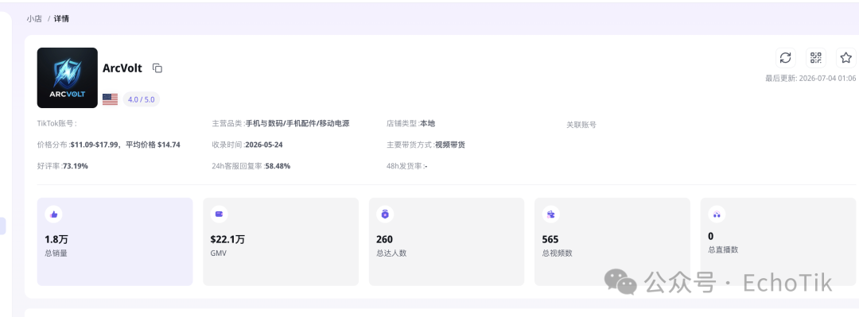Screen dimensions: 859x317
Task: Select the 总达人数 260 card
Action: click(446, 242)
